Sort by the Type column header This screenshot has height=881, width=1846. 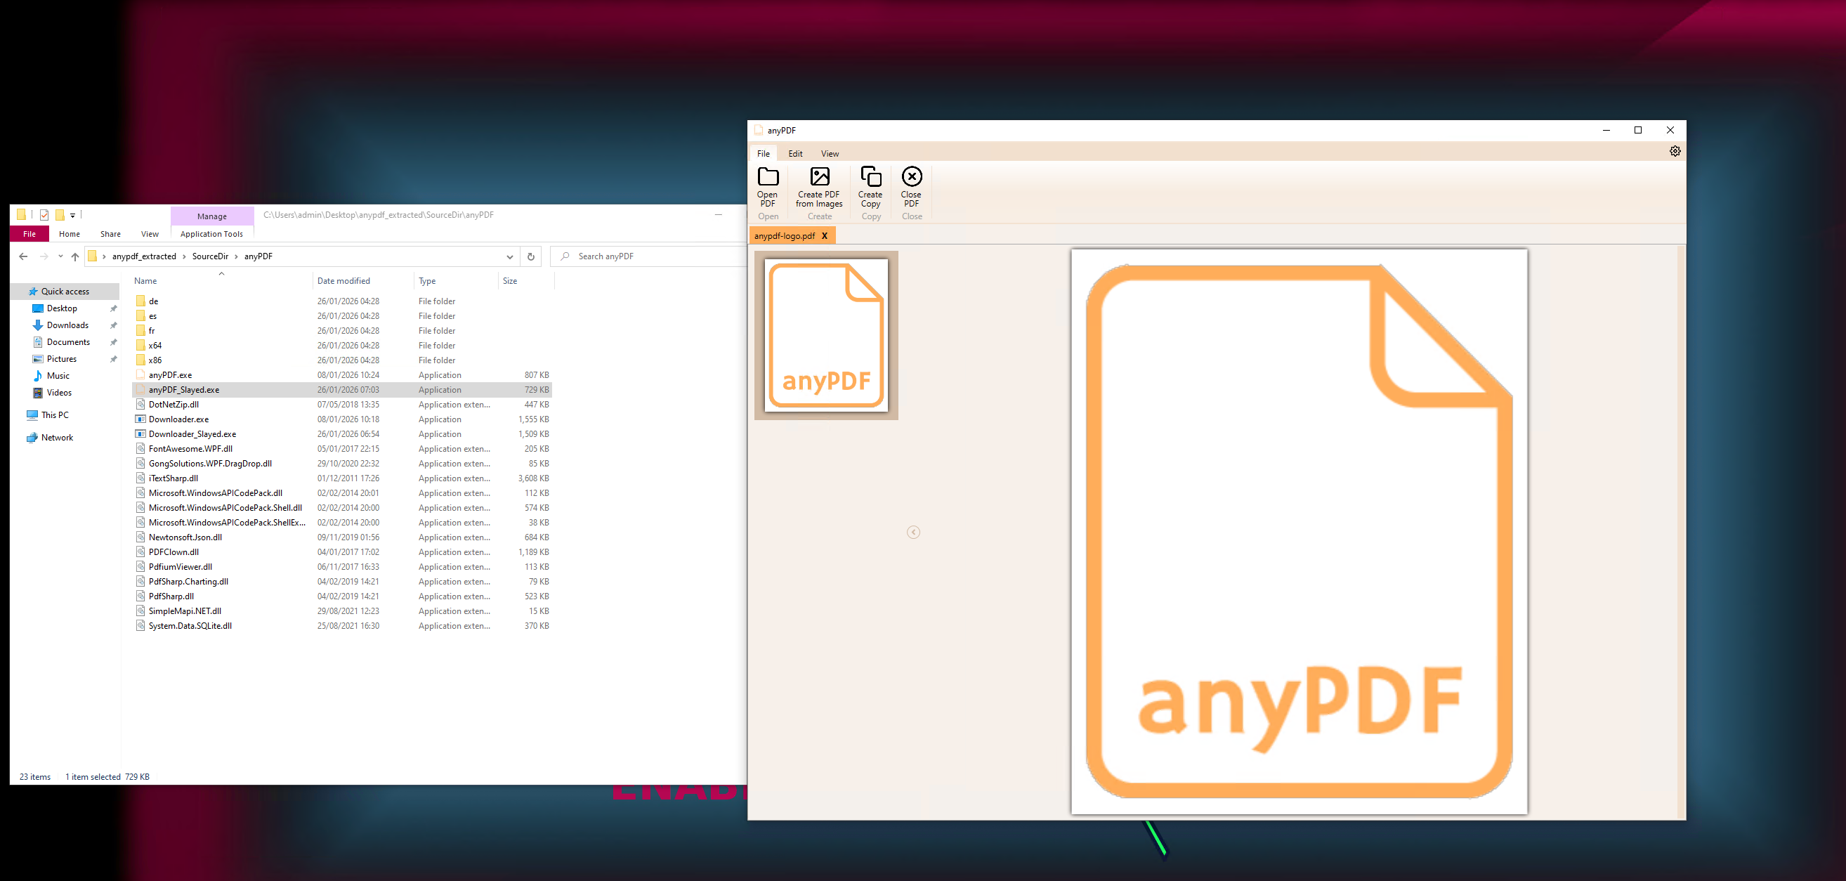point(456,281)
